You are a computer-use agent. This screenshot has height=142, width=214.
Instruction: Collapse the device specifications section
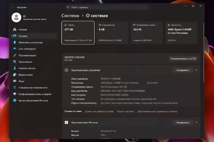coord(196,70)
